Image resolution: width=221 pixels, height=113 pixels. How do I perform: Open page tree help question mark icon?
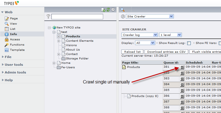coord(113,10)
